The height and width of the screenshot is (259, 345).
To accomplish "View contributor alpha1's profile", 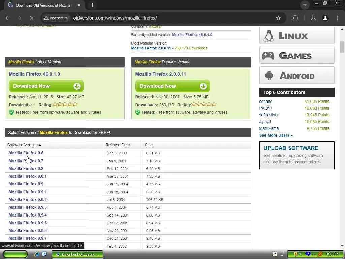I will pos(265,121).
